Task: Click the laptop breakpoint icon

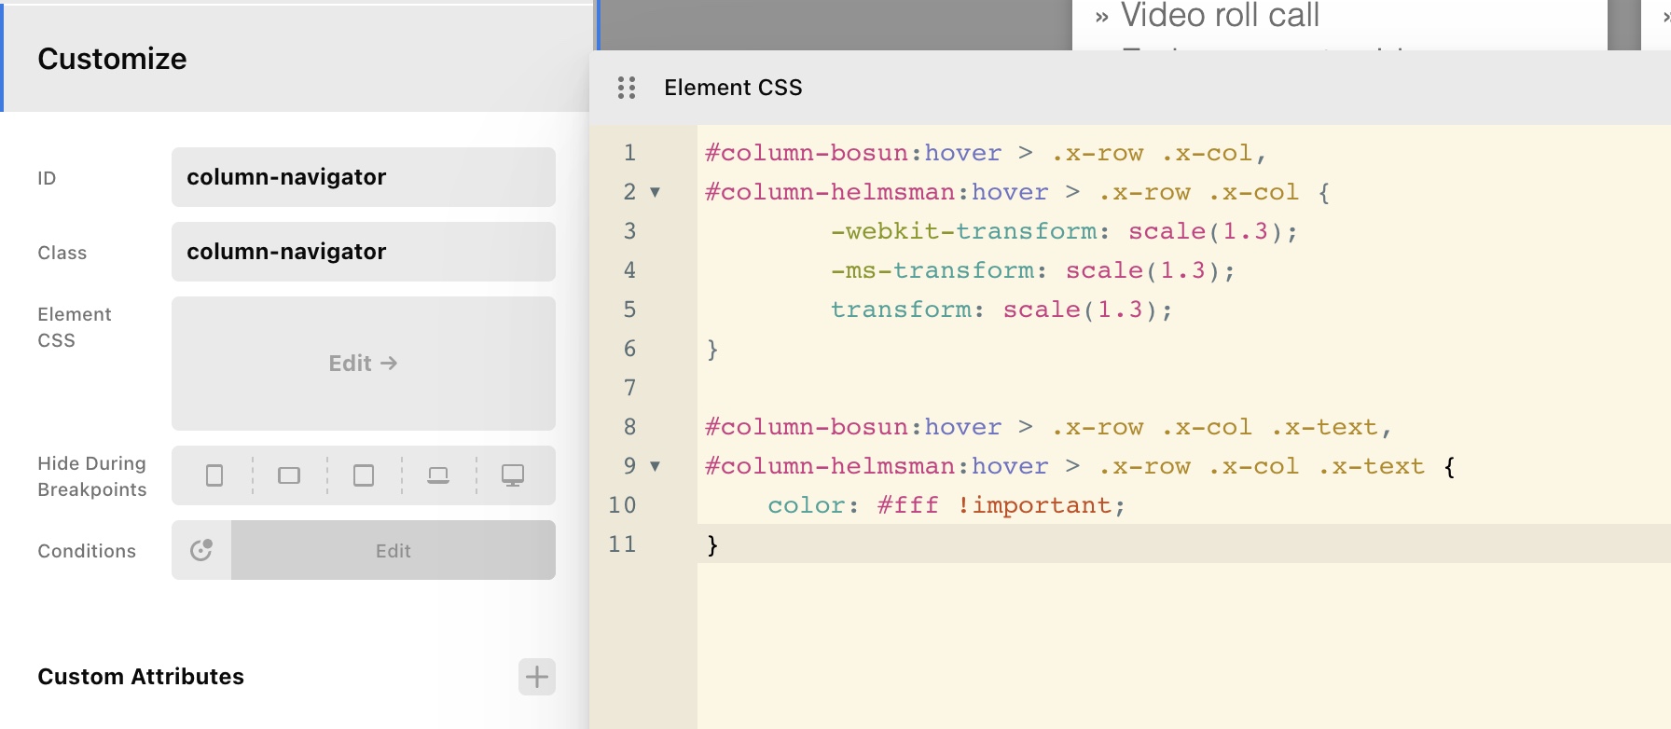Action: click(x=438, y=475)
